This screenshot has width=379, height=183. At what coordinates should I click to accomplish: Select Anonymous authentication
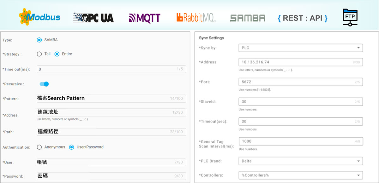(39, 147)
